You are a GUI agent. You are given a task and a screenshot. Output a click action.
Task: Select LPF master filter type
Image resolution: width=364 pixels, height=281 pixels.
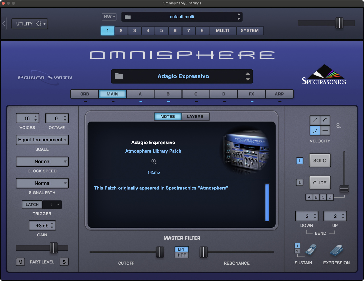[182, 249]
